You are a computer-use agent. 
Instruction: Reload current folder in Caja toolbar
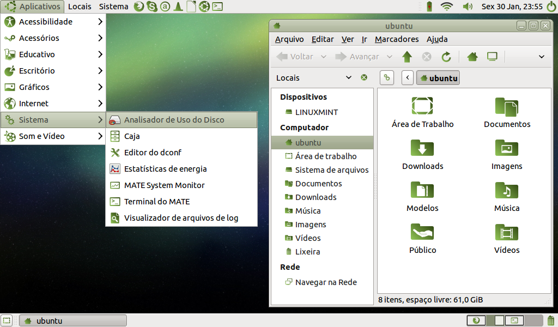click(446, 57)
